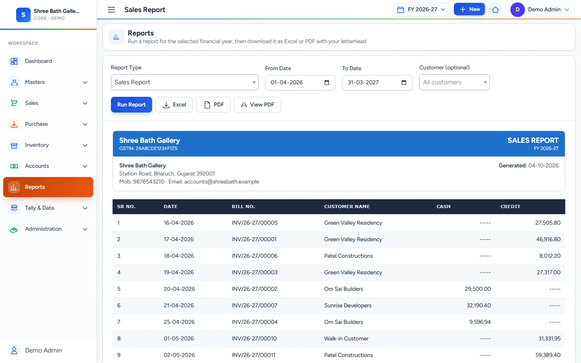Image resolution: width=581 pixels, height=363 pixels.
Task: Click the PDF download button
Action: pos(213,105)
